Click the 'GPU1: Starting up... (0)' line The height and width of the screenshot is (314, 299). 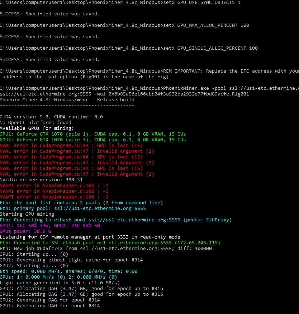pos(34,254)
